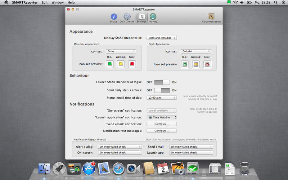The height and width of the screenshot is (180, 288).
Task: Open the Status email time of day selector
Action: pyautogui.click(x=162, y=98)
